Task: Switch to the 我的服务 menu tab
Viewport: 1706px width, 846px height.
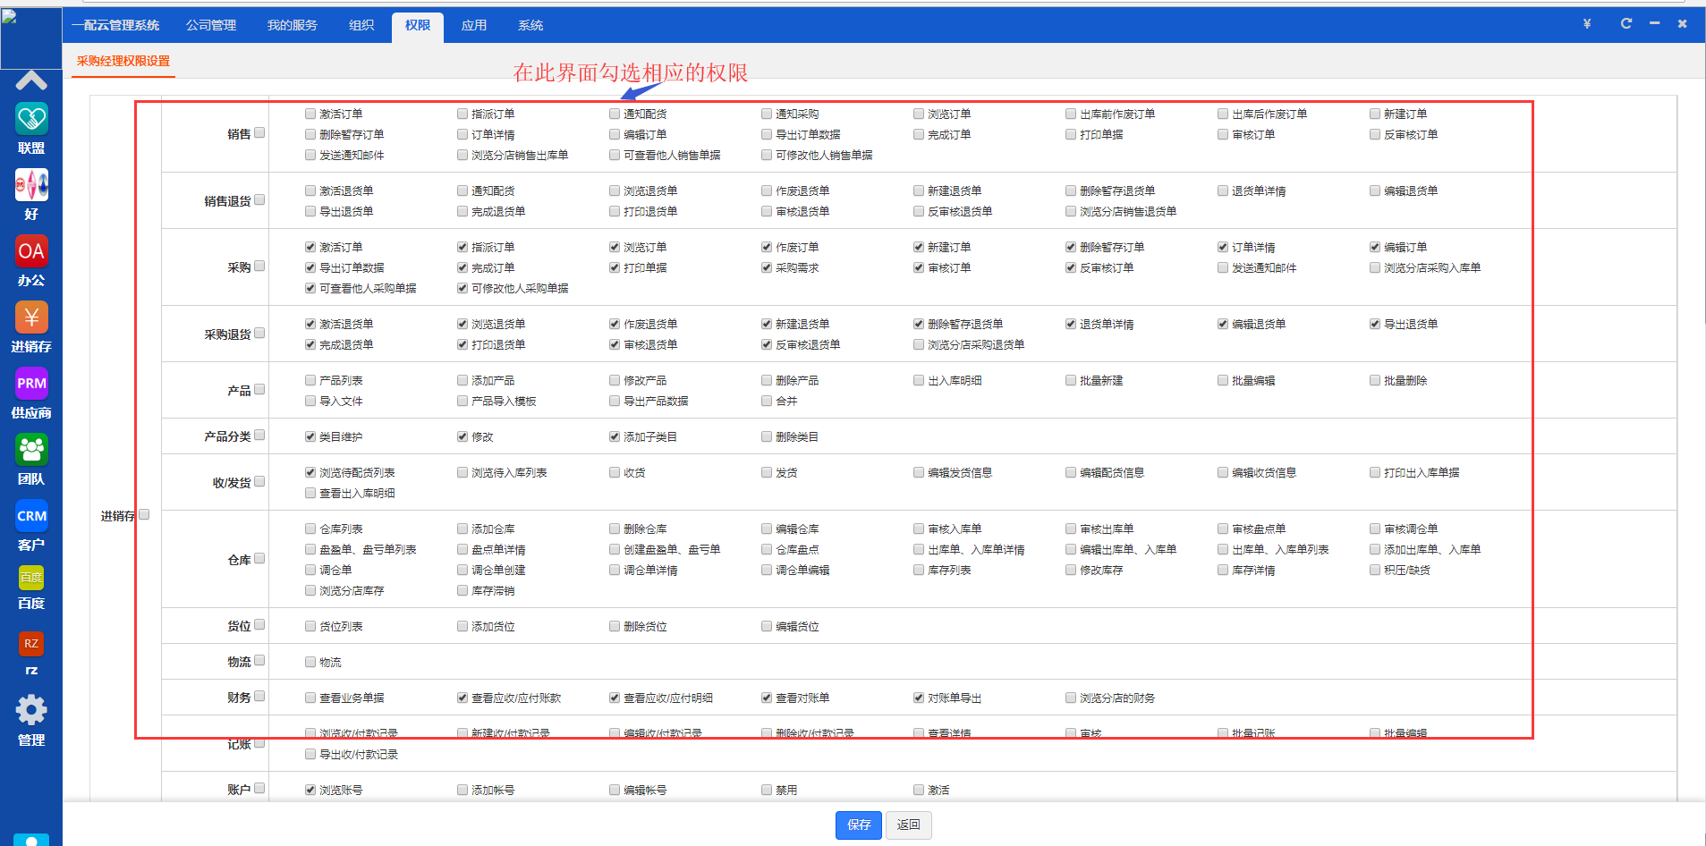Action: click(292, 25)
